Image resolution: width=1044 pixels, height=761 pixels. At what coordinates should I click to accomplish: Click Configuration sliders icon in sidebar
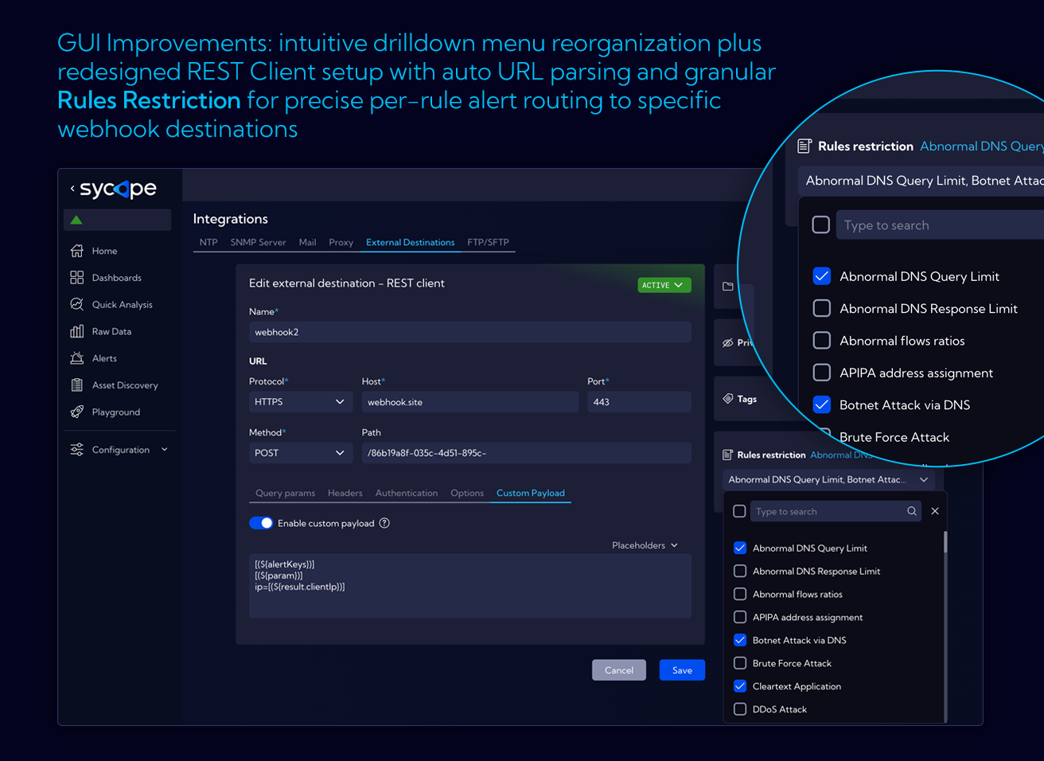(x=77, y=450)
